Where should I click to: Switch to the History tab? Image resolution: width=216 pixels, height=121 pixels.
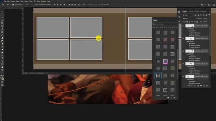pyautogui.click(x=196, y=11)
